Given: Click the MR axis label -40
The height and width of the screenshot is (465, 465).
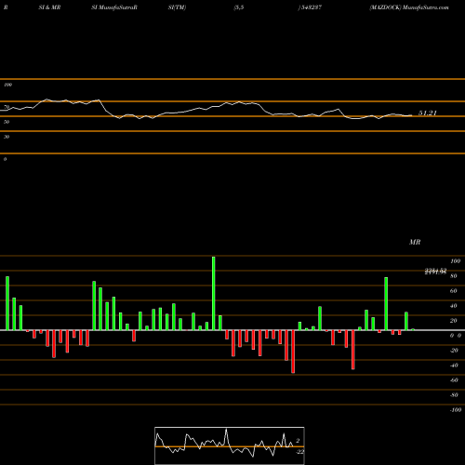Looking at the screenshot, I should pos(454,365).
